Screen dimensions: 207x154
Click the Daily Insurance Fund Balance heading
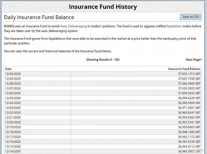[x=39, y=17]
